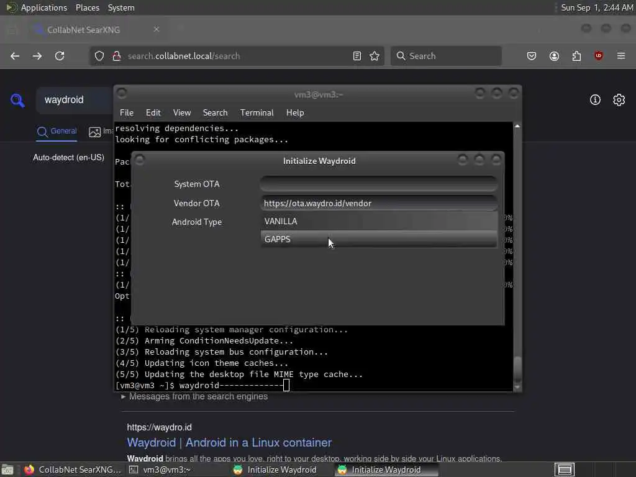Open Auto-detect (en-US) language dropdown
The height and width of the screenshot is (477, 636).
click(x=68, y=157)
